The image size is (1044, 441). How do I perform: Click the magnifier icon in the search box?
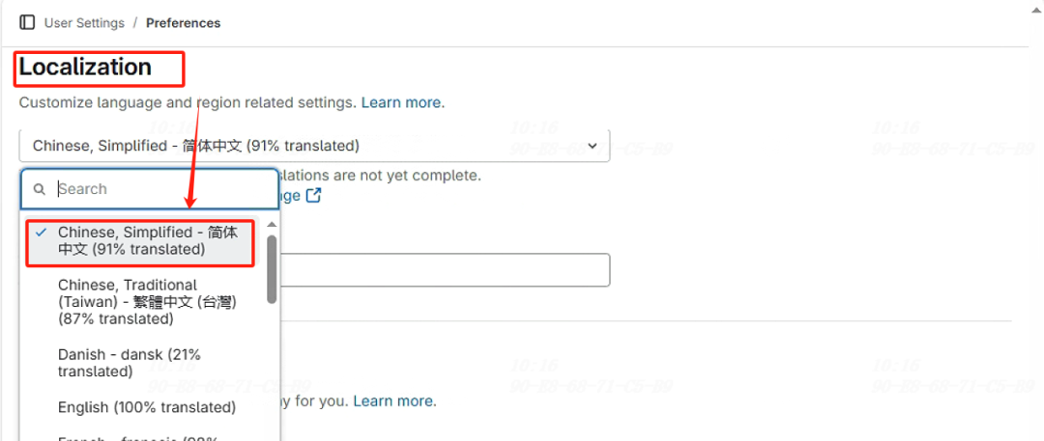(x=40, y=189)
